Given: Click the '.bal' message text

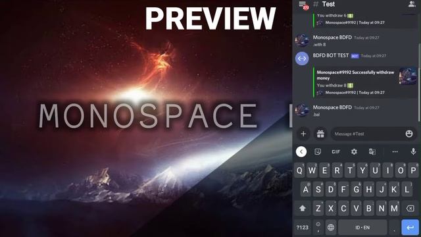Looking at the screenshot, I should pos(316,115).
